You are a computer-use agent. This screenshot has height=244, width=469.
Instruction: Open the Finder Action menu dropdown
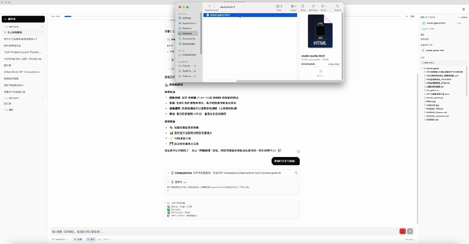tap(324, 7)
